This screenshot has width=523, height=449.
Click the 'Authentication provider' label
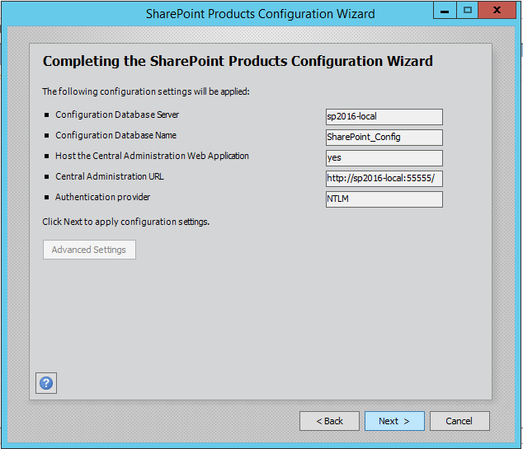(x=103, y=197)
